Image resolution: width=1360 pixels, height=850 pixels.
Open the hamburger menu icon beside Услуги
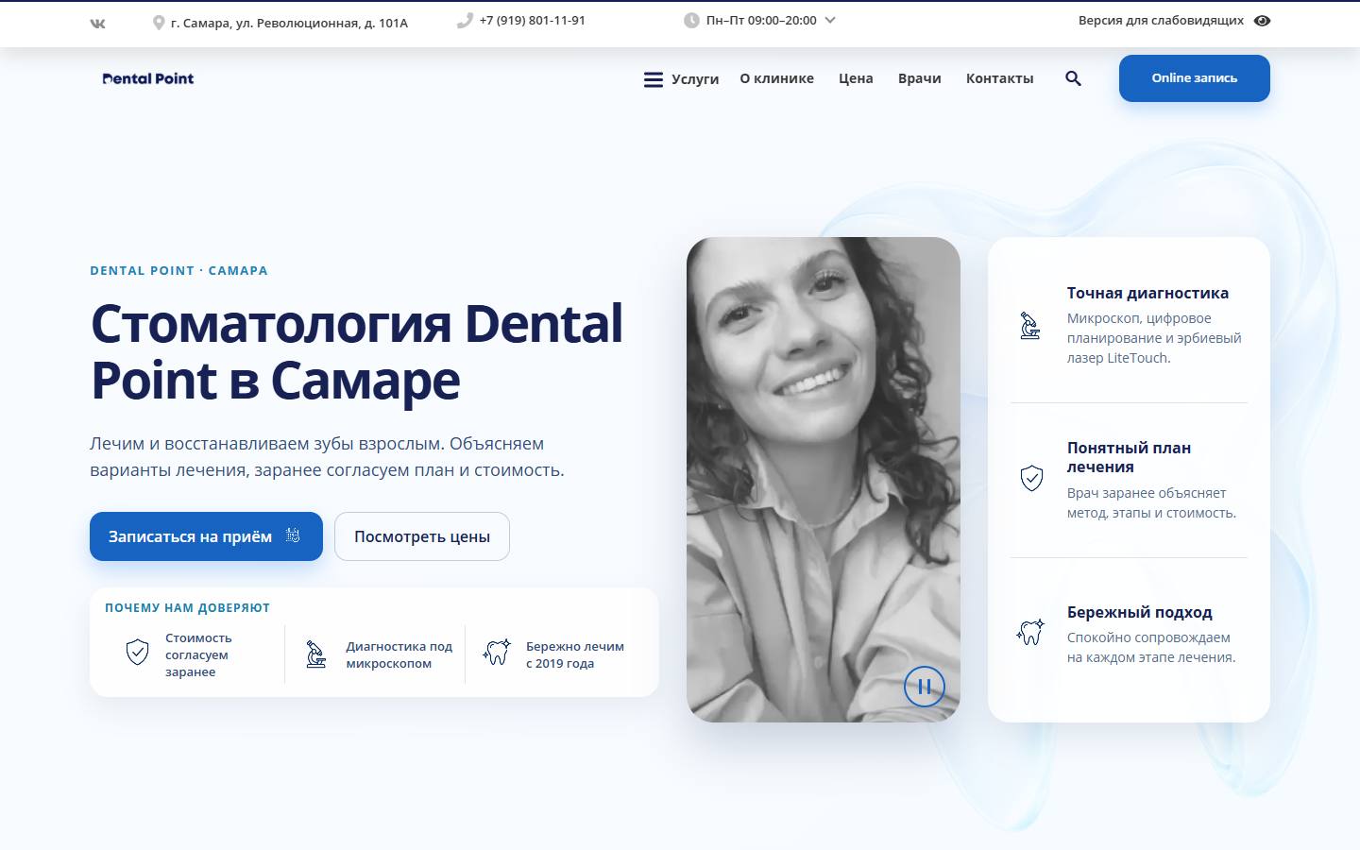click(x=654, y=79)
